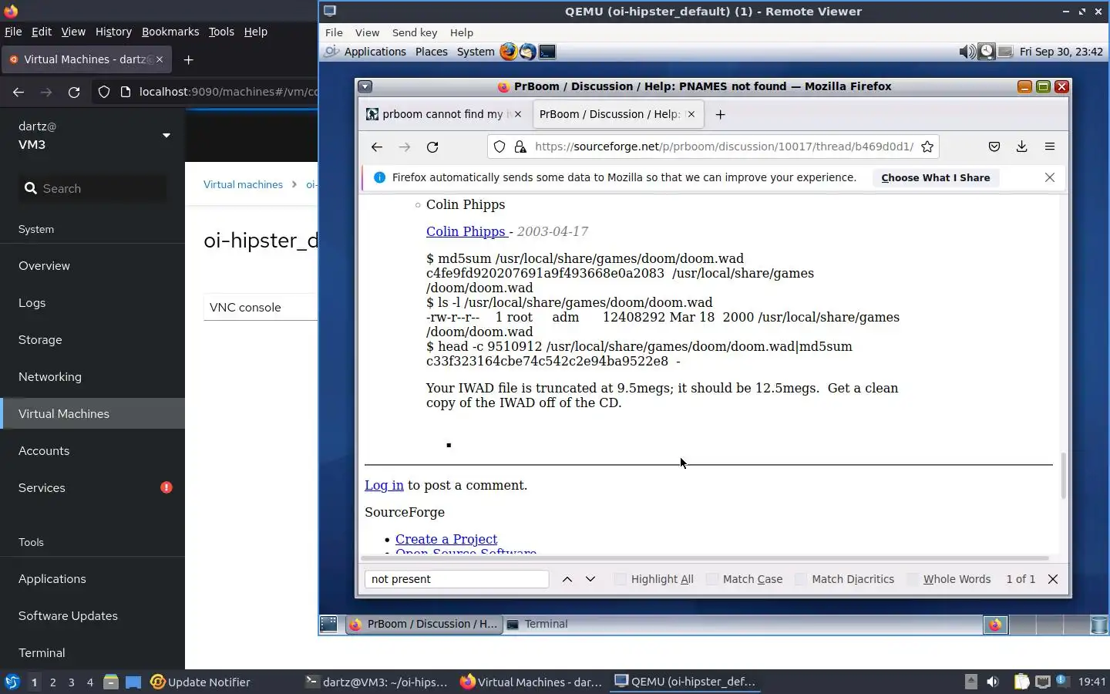1110x694 pixels.
Task: Enable the Whole Words checkbox
Action: 913,579
